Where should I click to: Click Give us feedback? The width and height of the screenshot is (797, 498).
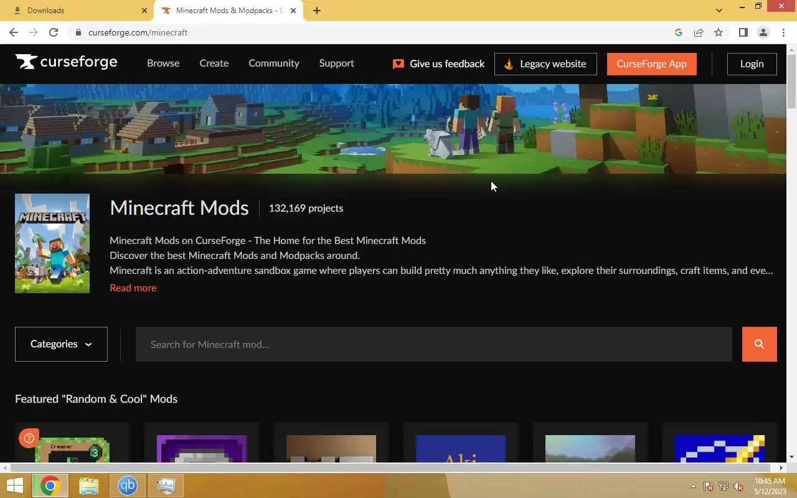(438, 64)
